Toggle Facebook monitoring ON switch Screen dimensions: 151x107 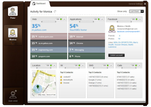coord(135,19)
